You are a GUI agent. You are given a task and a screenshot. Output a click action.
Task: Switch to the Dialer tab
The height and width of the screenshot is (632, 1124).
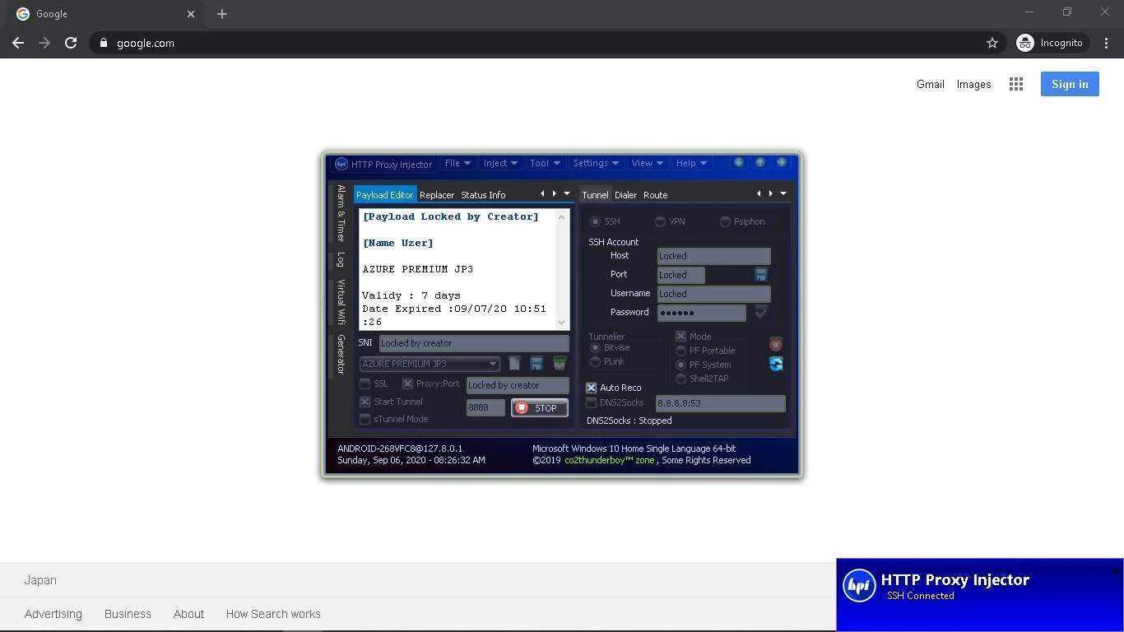625,195
